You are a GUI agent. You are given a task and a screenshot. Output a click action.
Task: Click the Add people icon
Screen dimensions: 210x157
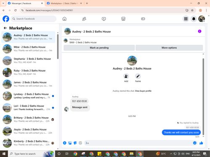(x=126, y=76)
